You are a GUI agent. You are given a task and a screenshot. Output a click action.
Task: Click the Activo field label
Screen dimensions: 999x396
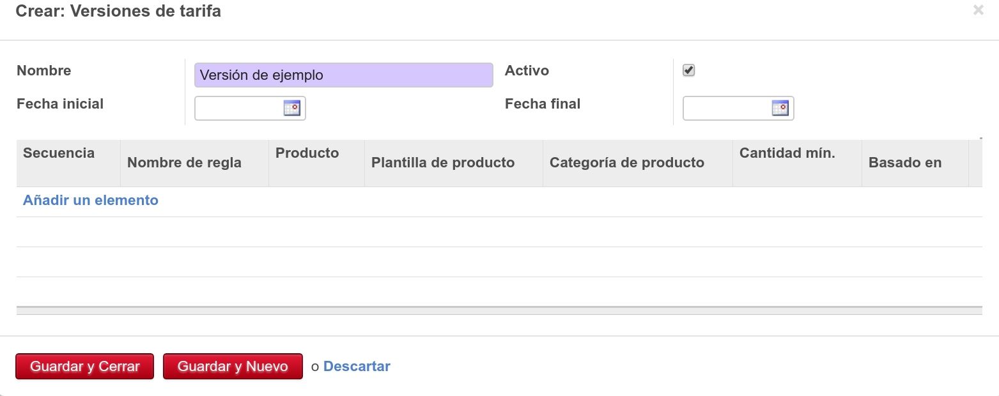527,71
